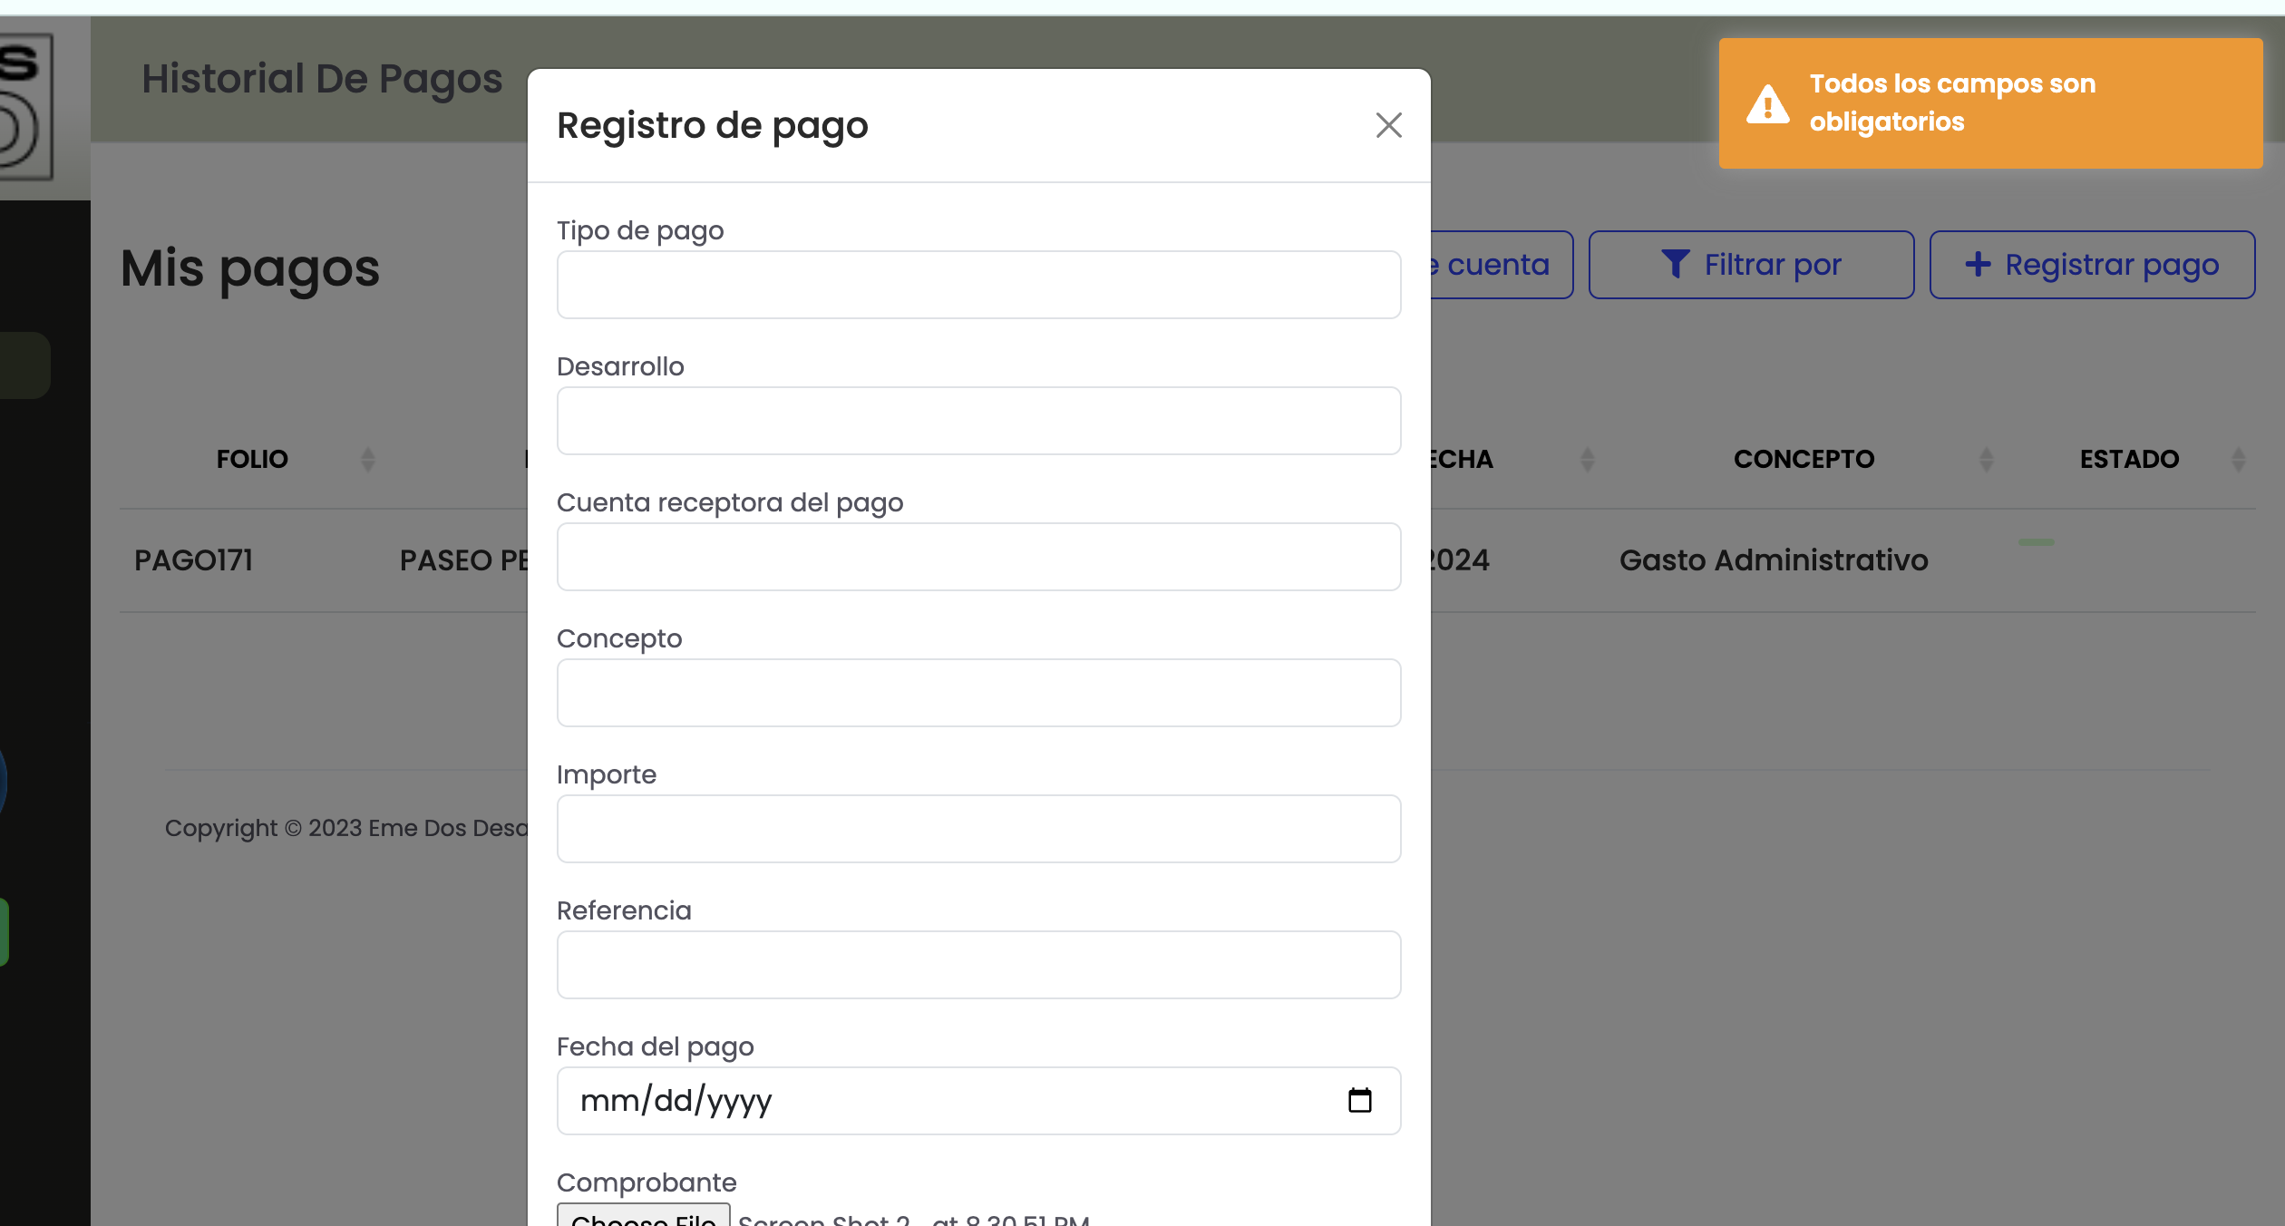Focus the Referencia text field
Image resolution: width=2285 pixels, height=1226 pixels.
tap(978, 965)
